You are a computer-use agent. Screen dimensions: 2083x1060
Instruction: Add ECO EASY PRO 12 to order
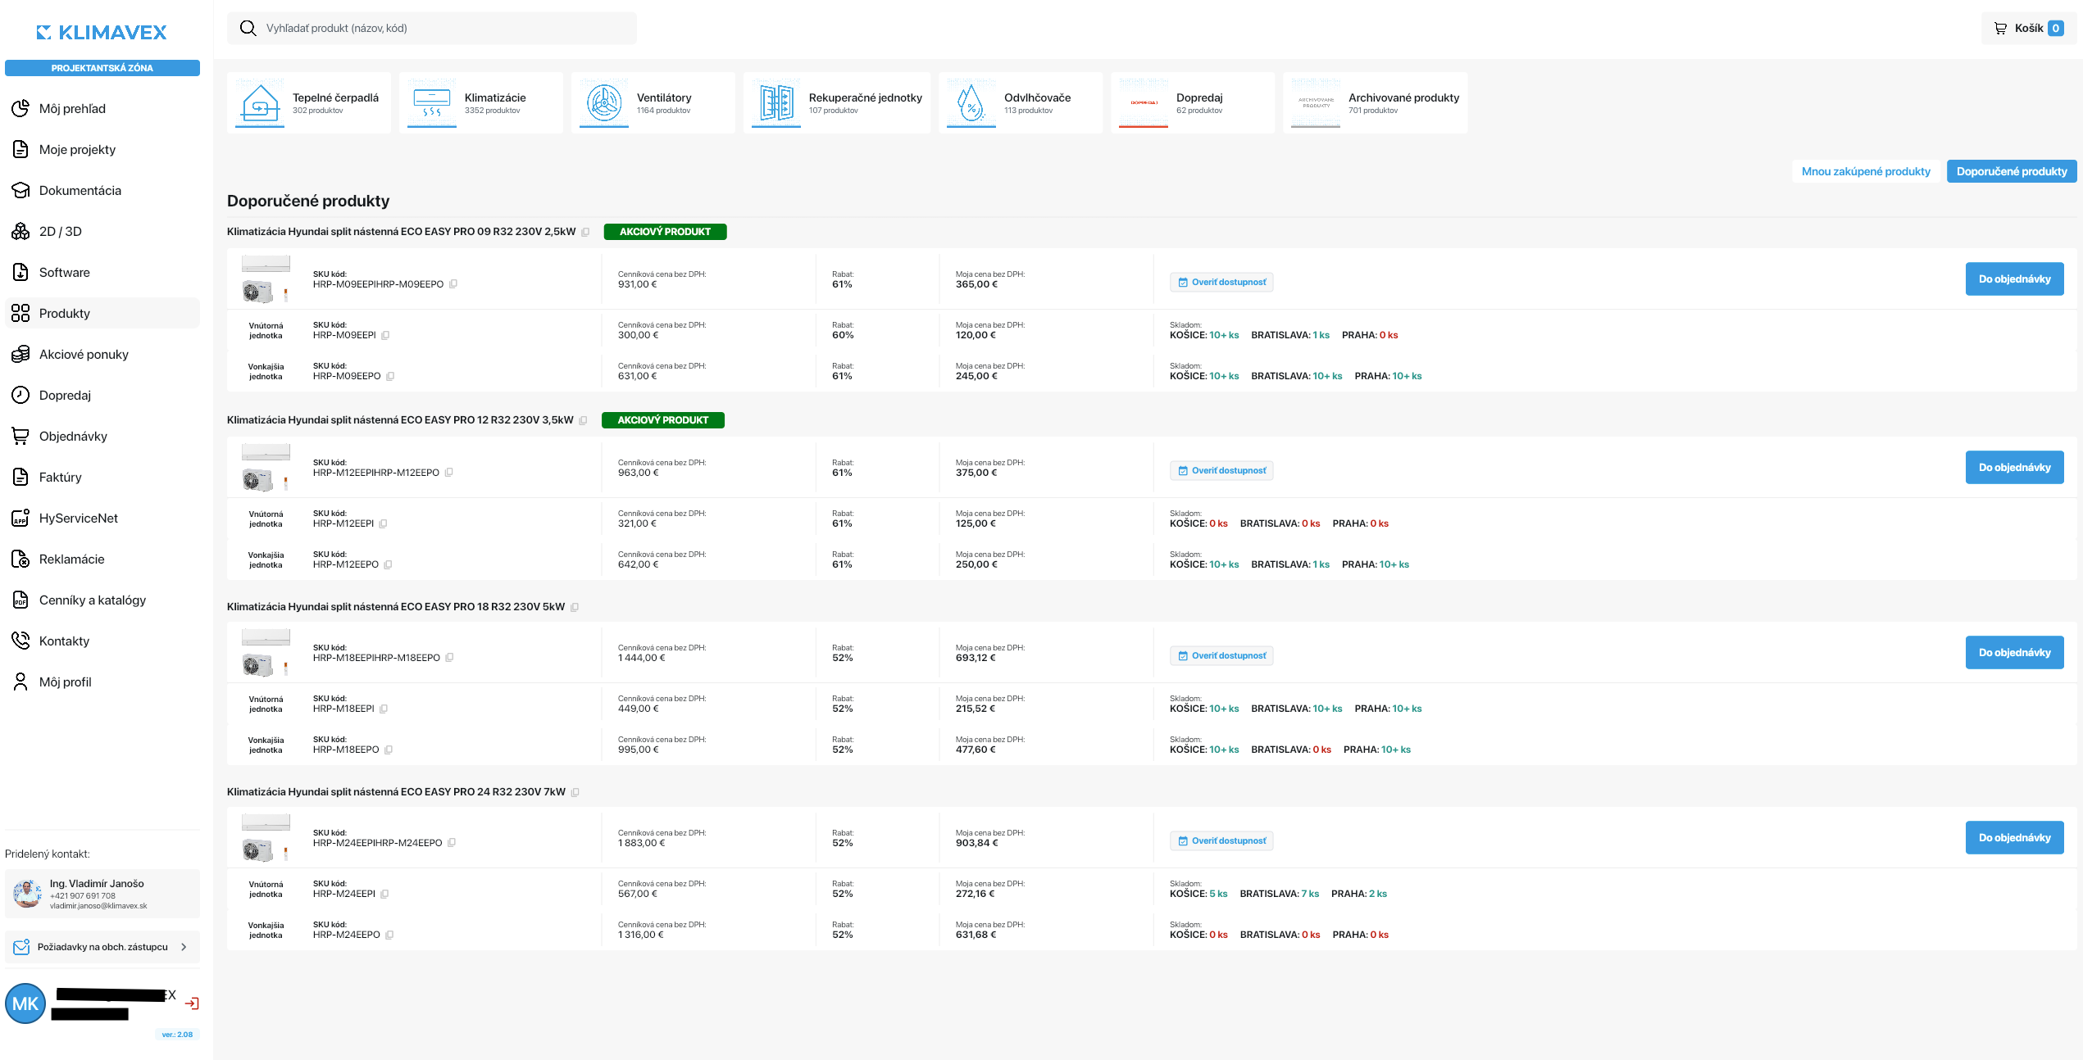[2015, 468]
